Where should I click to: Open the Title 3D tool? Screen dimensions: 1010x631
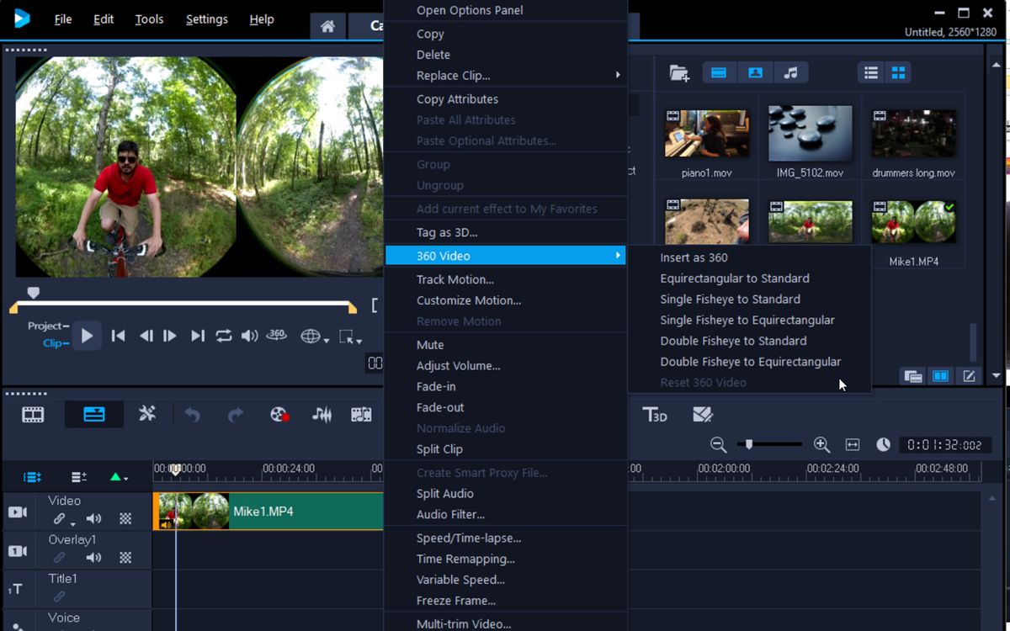tap(656, 414)
